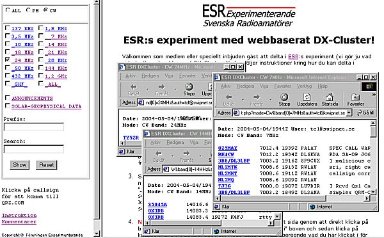The height and width of the screenshot is (238, 384).
Task: Expand Back history dropdown in 24MHz window
Action: coord(148,90)
